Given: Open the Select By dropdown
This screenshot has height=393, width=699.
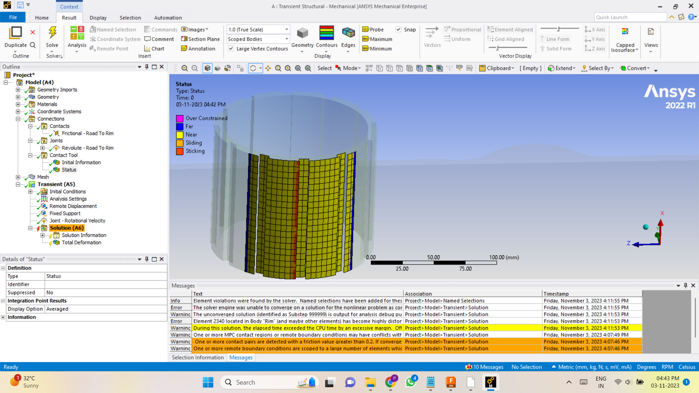Looking at the screenshot, I should click(x=597, y=68).
